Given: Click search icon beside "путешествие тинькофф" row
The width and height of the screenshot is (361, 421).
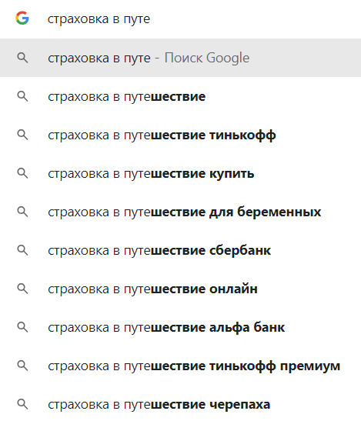Looking at the screenshot, I should click(x=22, y=135).
